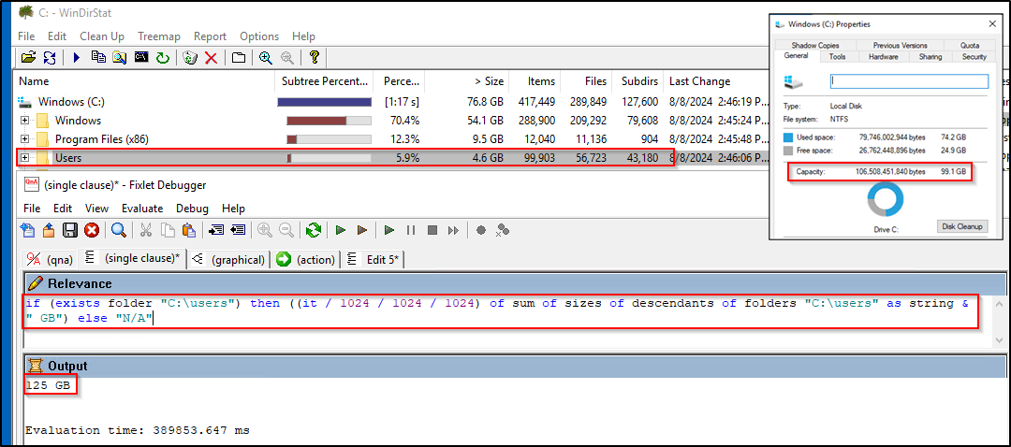
Task: Click the breakpoint dot icon in Debugger toolbar
Action: 481,230
